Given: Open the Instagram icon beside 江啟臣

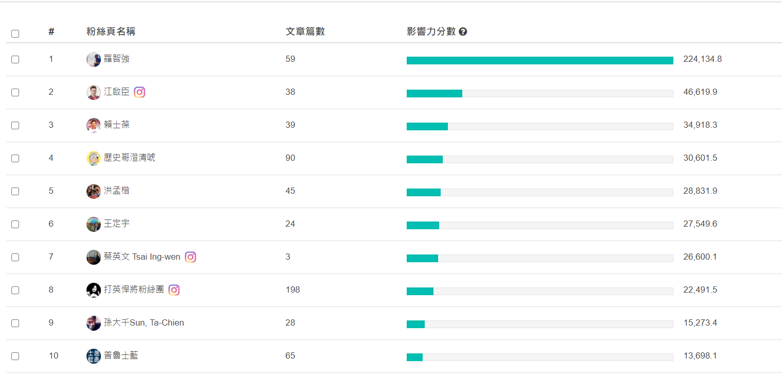Looking at the screenshot, I should point(140,92).
